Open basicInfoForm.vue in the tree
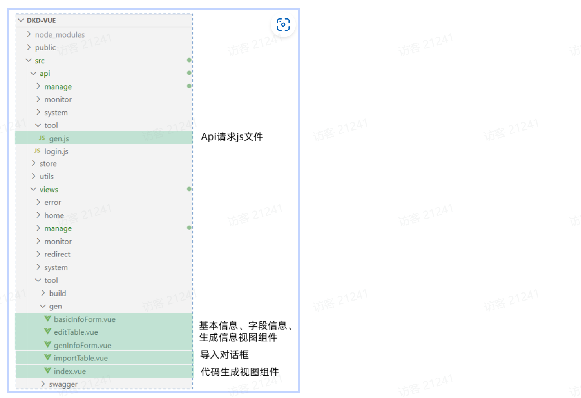 point(104,319)
